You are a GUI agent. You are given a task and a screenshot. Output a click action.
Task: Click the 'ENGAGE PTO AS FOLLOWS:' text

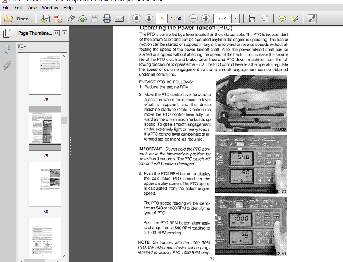coord(166,82)
